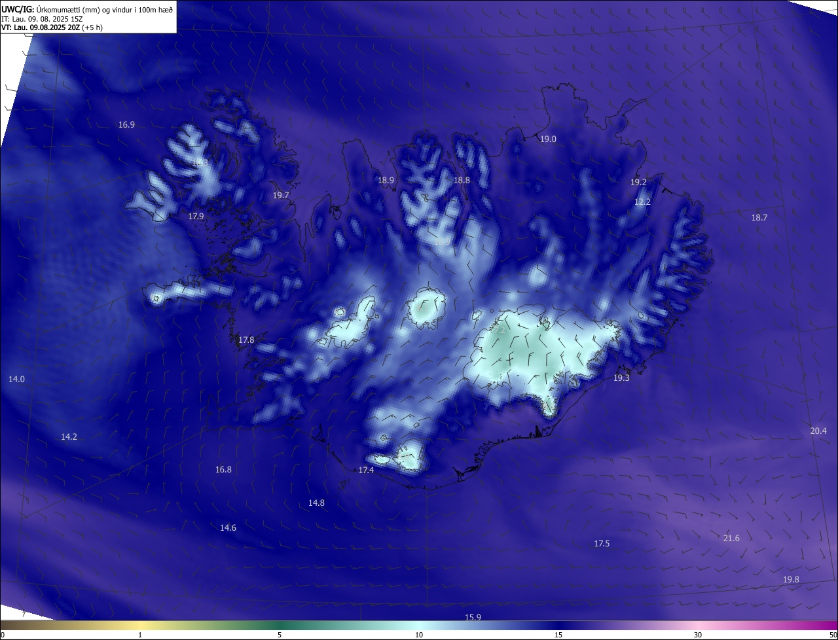Select the 19.3 value label
838x640 pixels.
pos(621,378)
